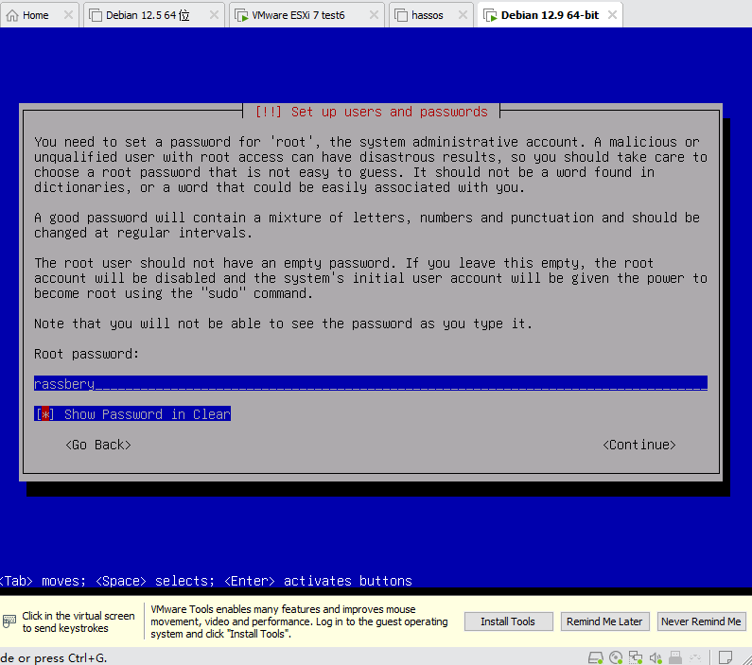Click the Go Back button
This screenshot has width=752, height=665.
[98, 445]
